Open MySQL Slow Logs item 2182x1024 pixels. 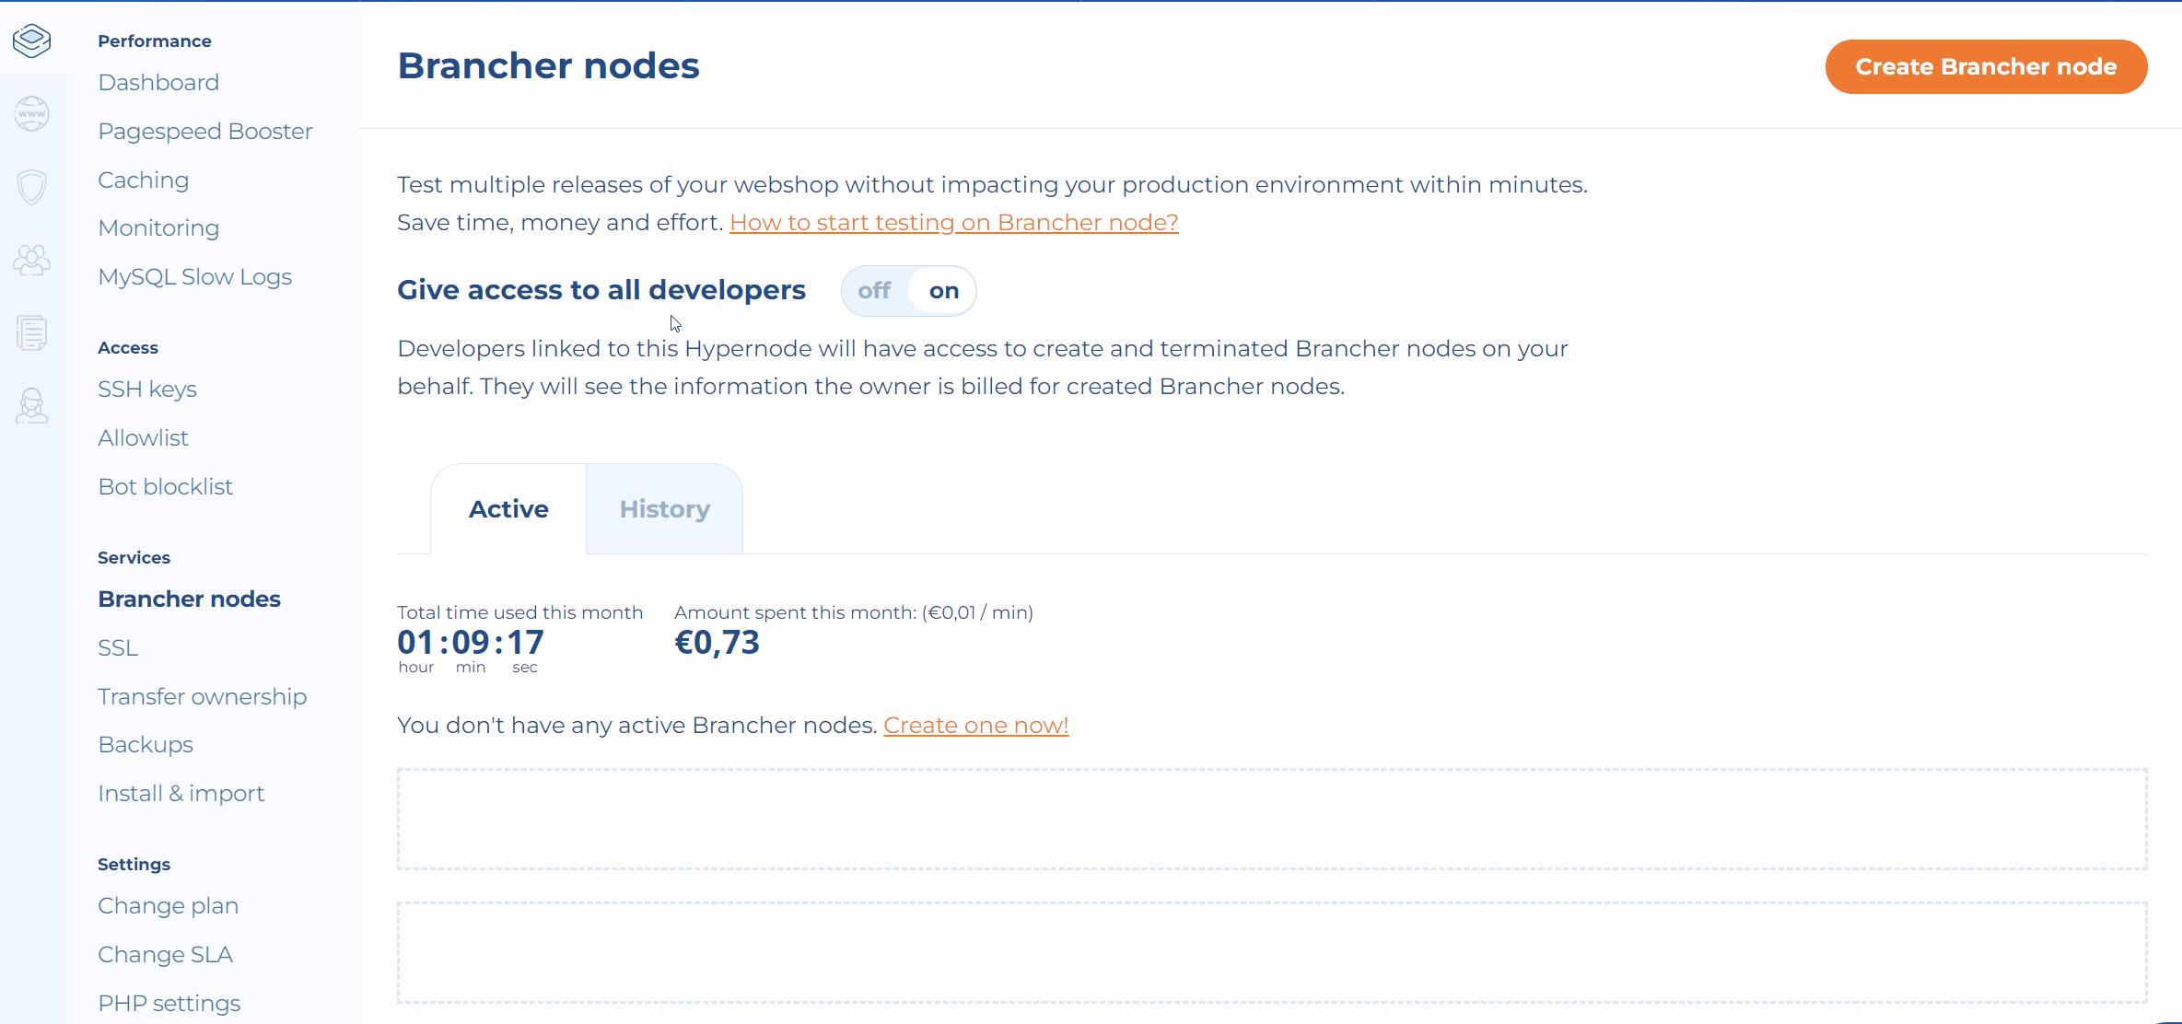(195, 277)
